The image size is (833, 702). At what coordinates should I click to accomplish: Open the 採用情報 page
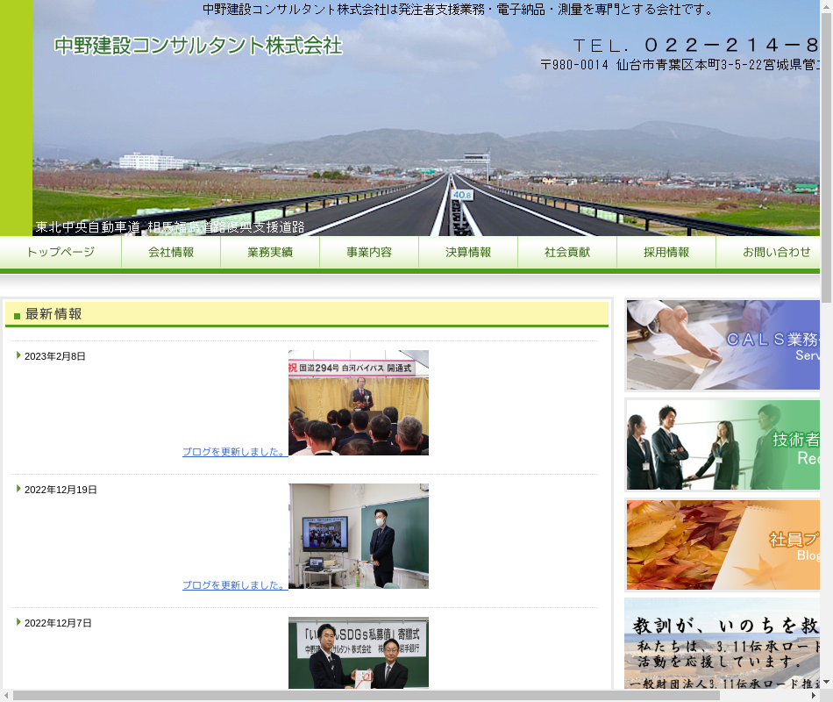point(666,252)
